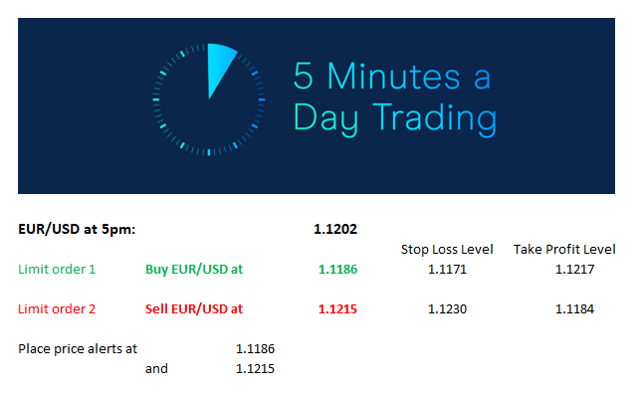Click the clock dial icon in the banner
Screen dimensions: 638x398
point(209,99)
